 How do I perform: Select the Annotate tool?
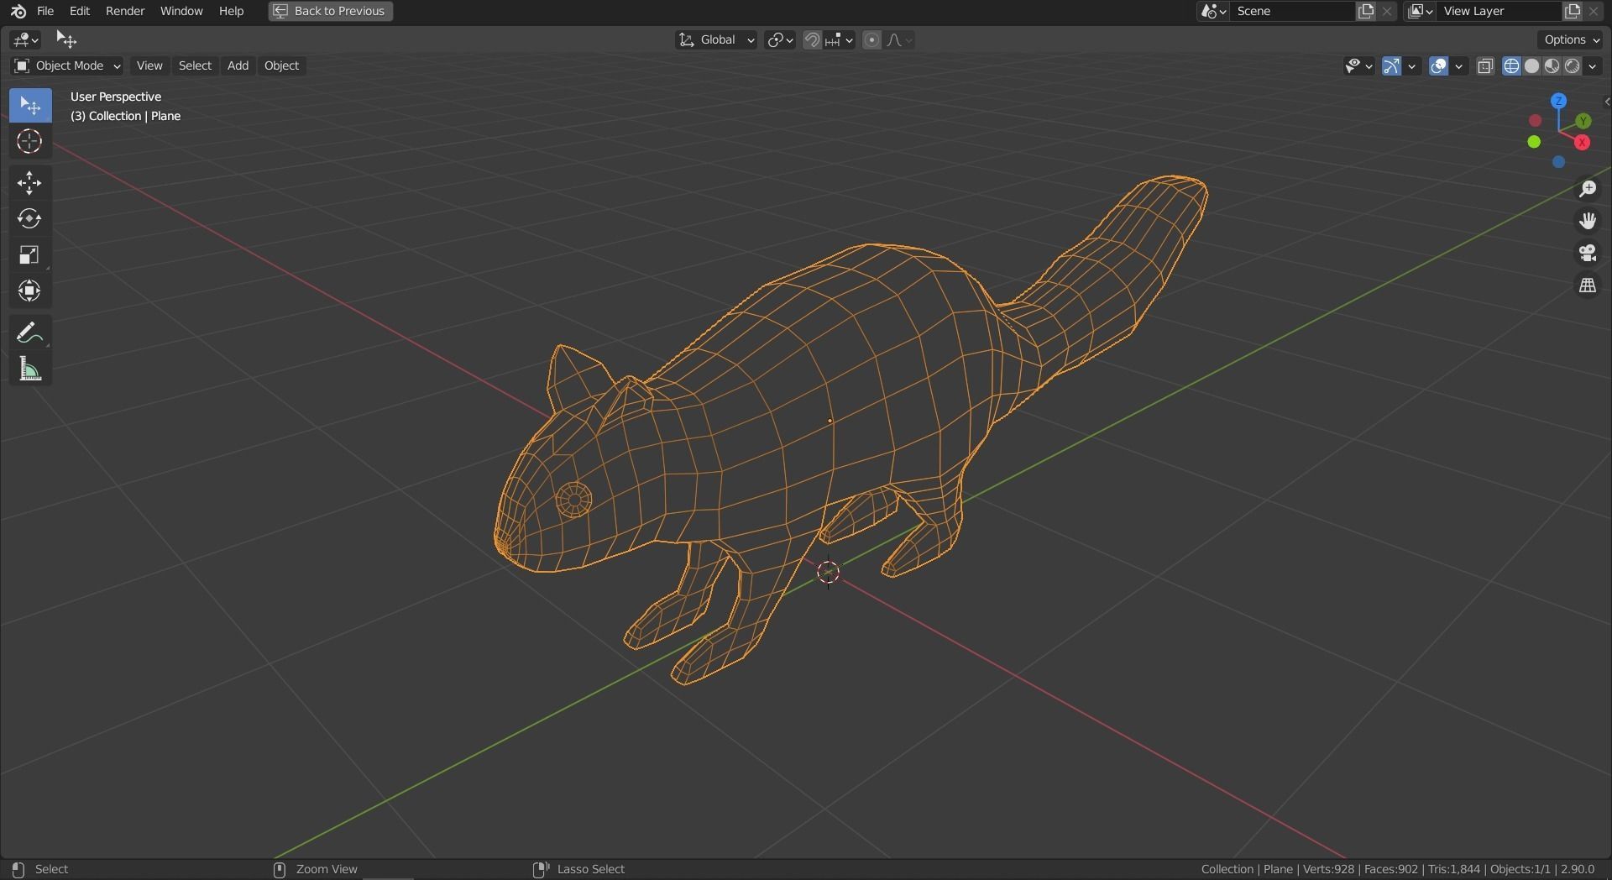(x=30, y=333)
